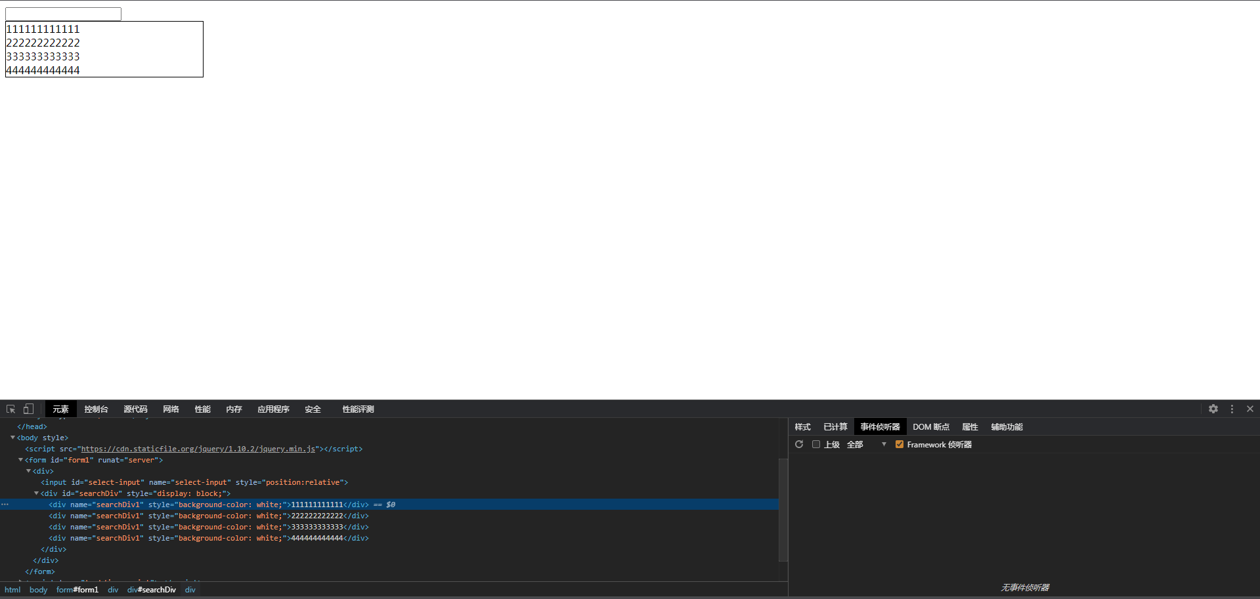Show the 辅助功能 accessibility pane

click(x=1007, y=426)
